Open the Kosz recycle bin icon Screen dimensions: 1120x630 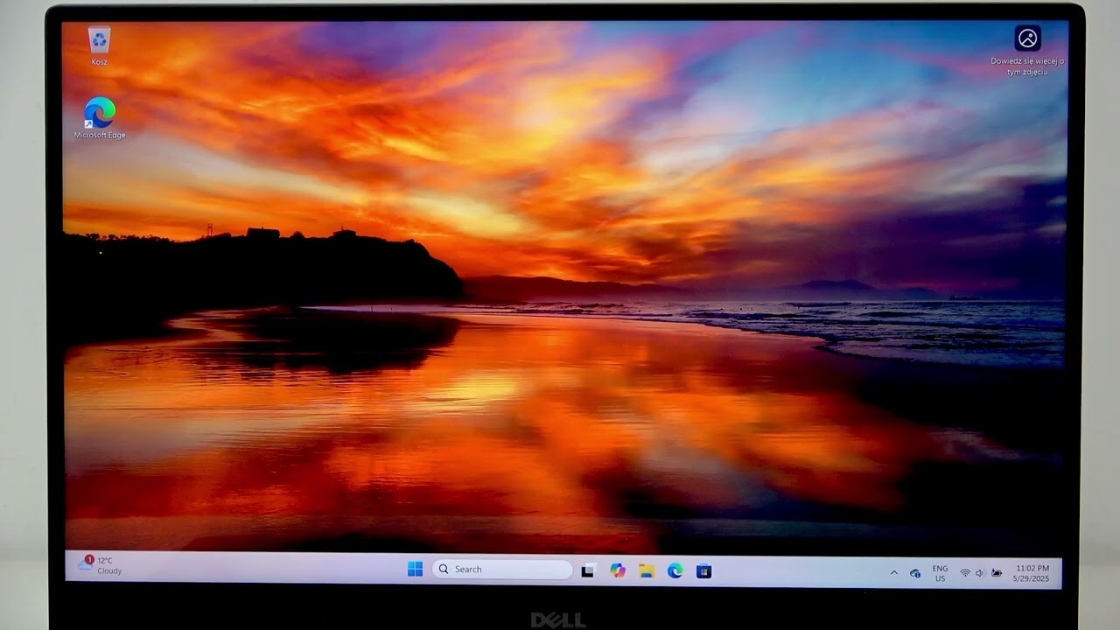[x=100, y=46]
